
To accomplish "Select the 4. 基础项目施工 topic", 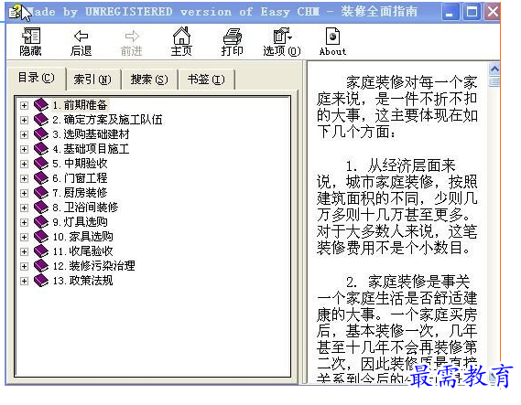I will [x=91, y=149].
